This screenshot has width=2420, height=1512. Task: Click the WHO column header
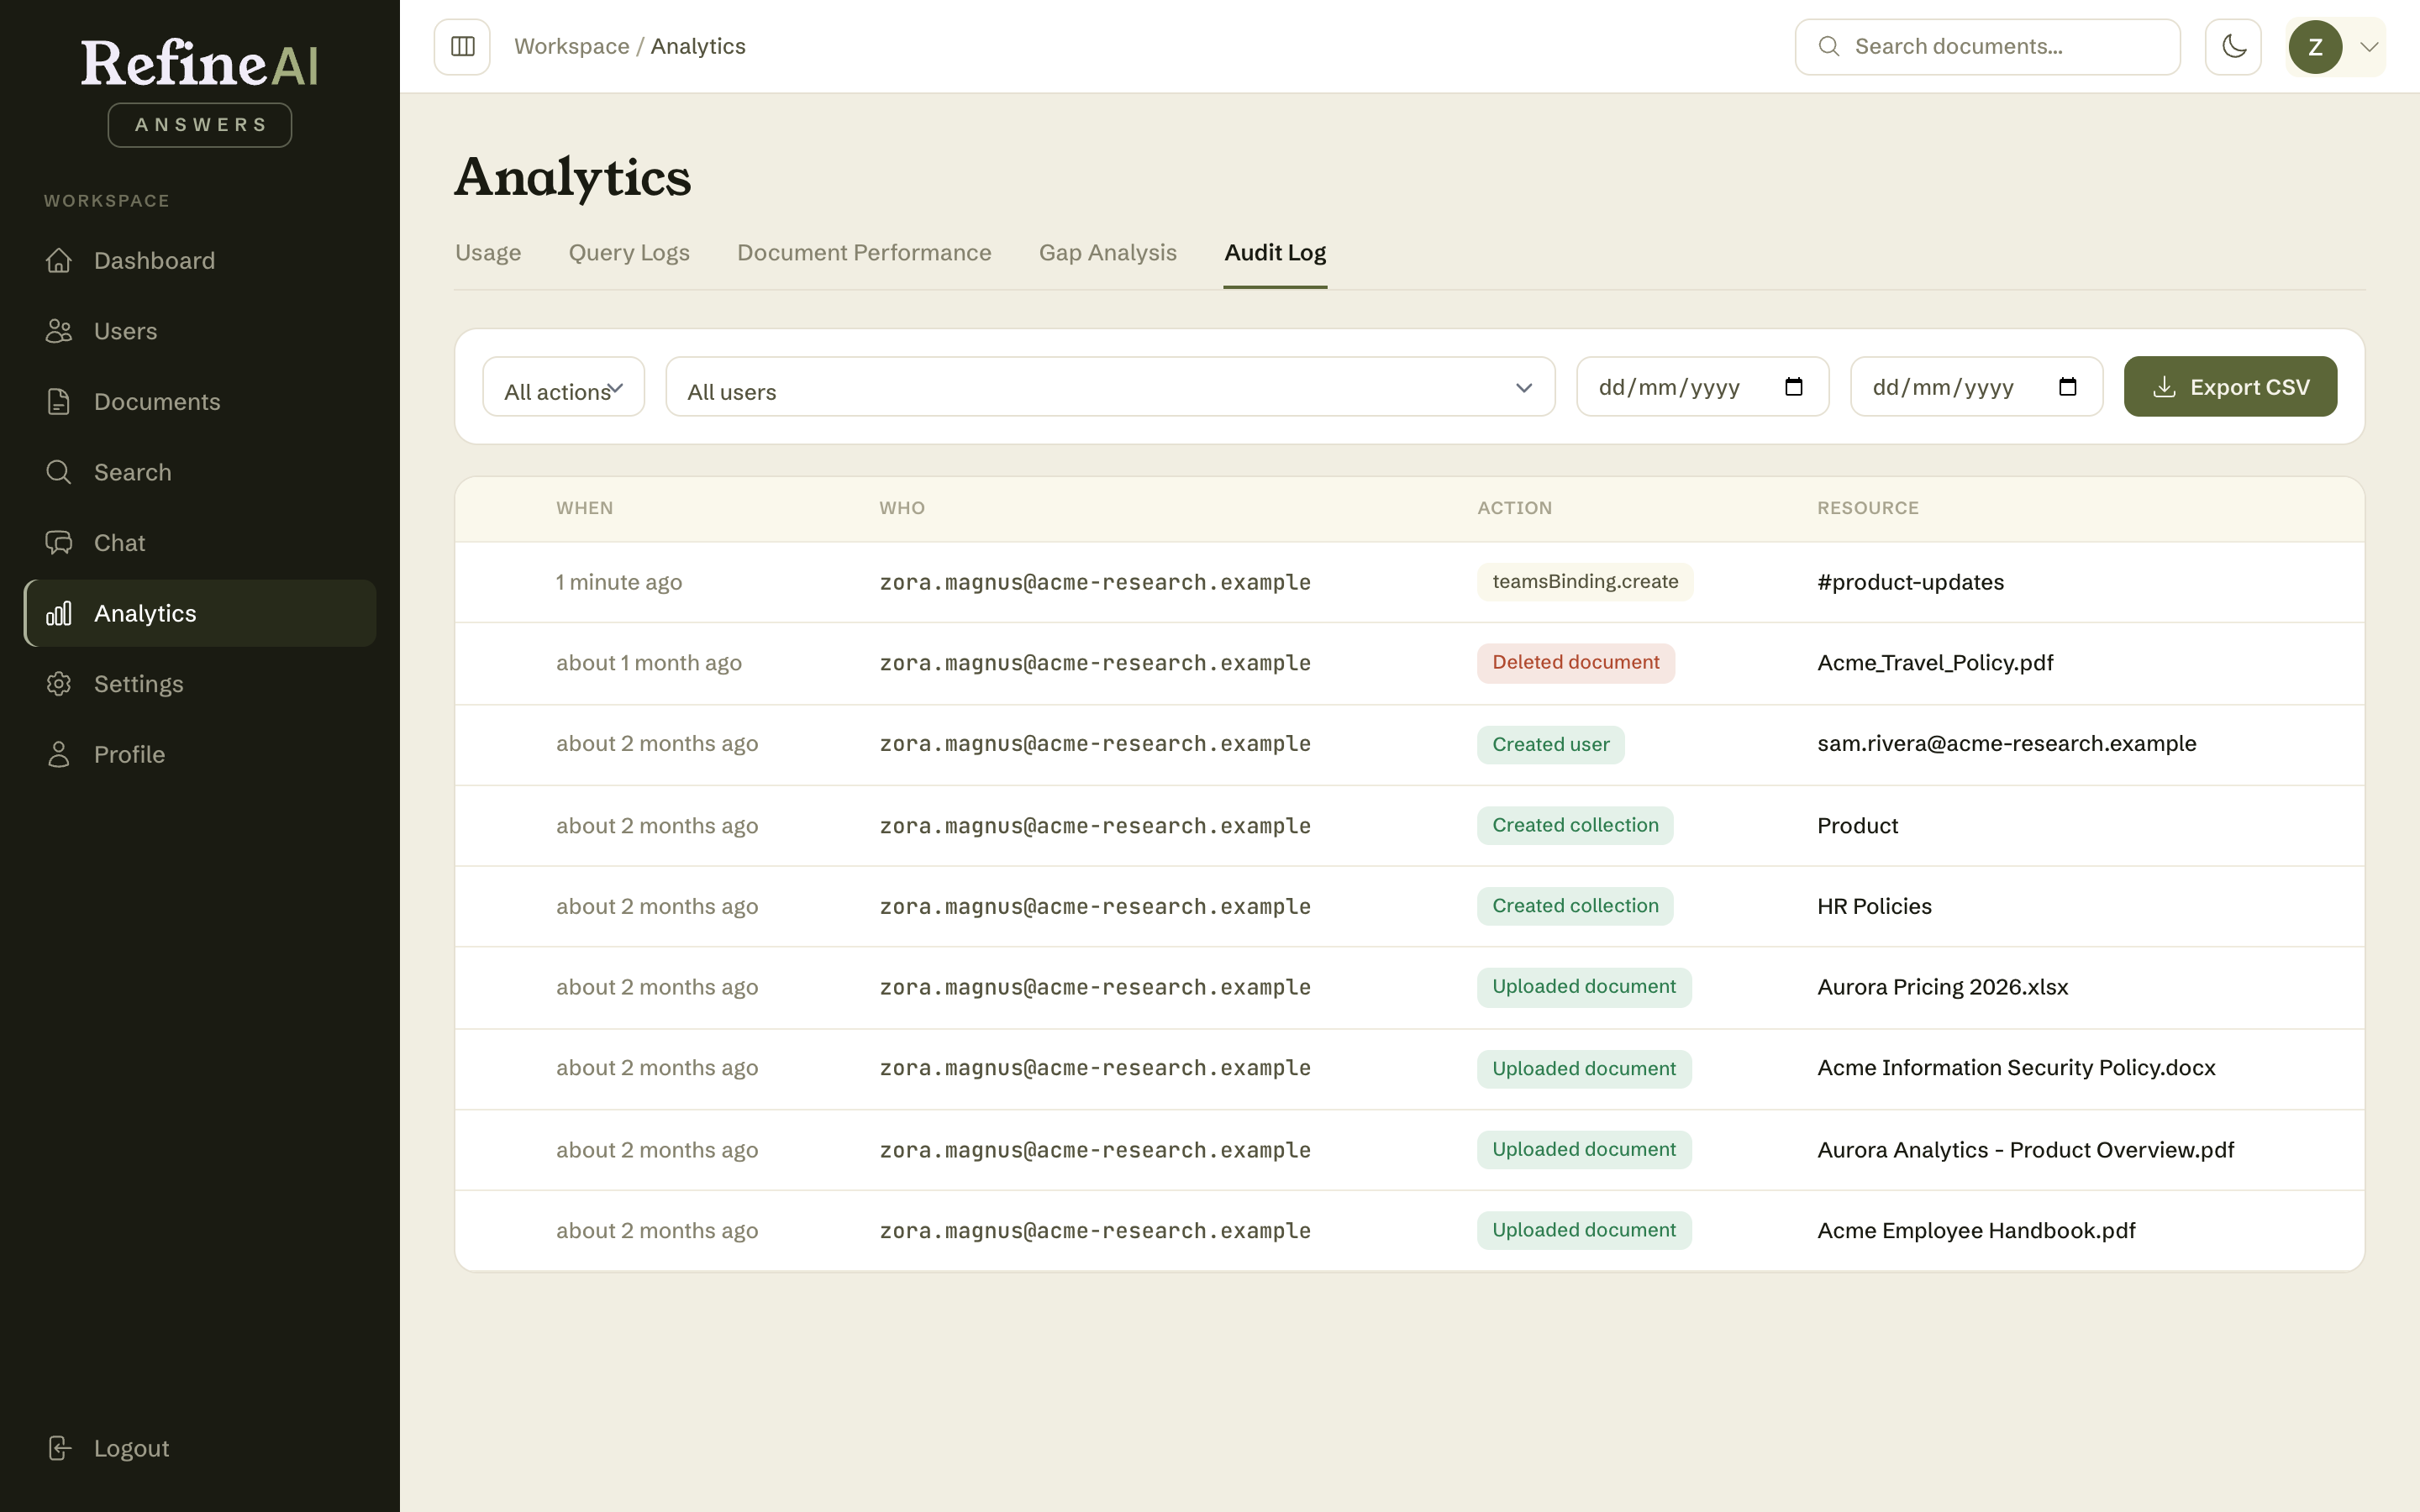(x=902, y=508)
